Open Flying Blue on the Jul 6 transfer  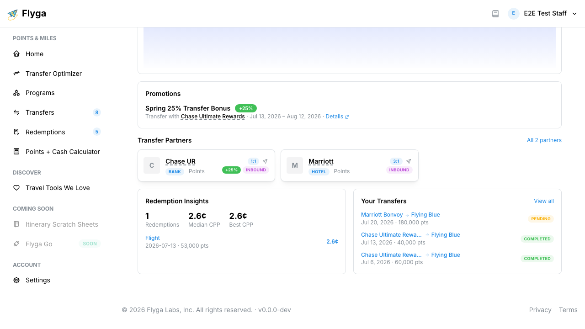point(446,255)
